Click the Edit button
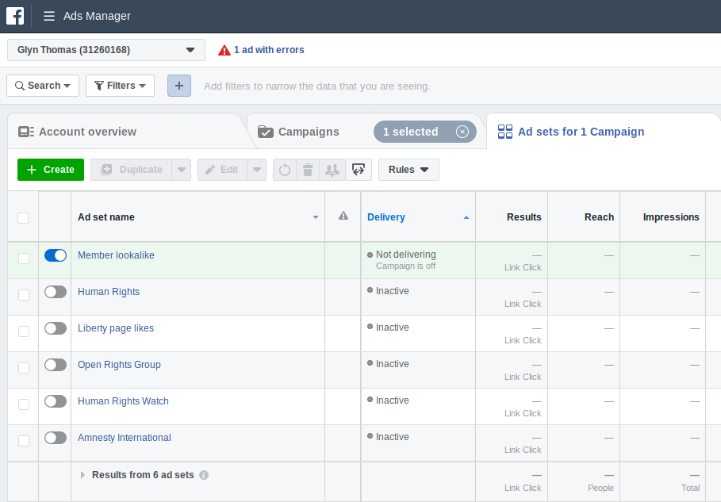Screen dimensions: 721x502 [x=223, y=170]
